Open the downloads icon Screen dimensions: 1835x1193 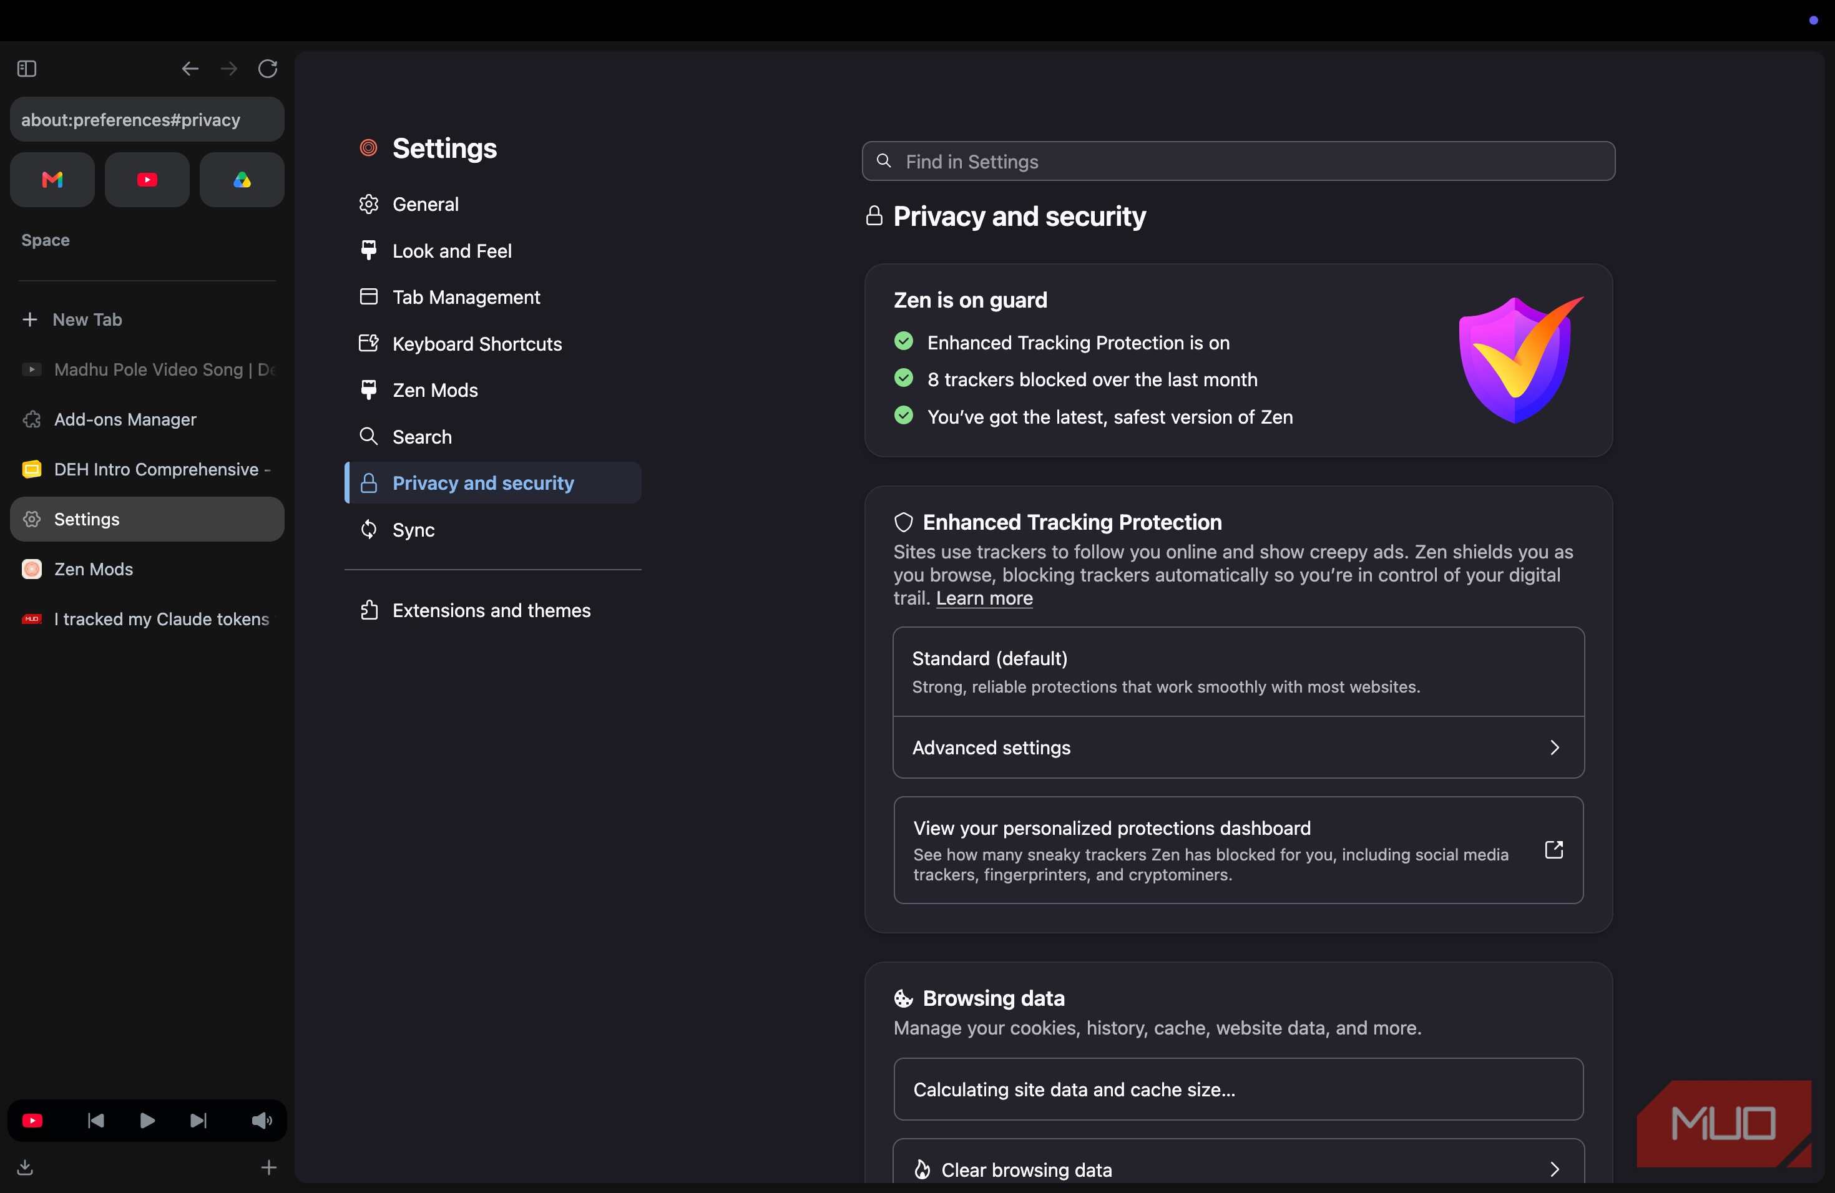[x=26, y=1167]
